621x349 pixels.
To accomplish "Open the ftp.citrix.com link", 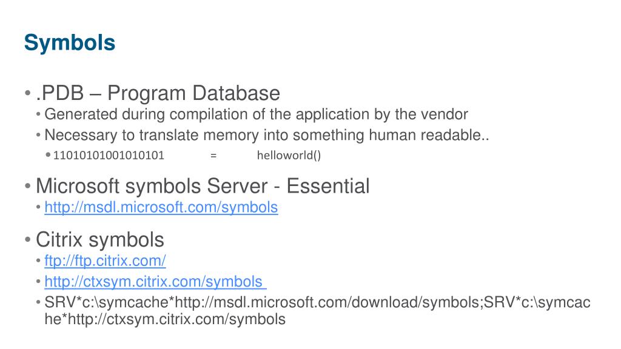I will [105, 261].
